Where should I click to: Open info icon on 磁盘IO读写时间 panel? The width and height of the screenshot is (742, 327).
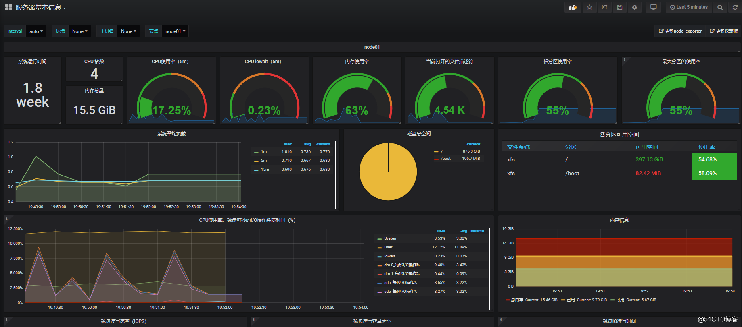coord(501,320)
